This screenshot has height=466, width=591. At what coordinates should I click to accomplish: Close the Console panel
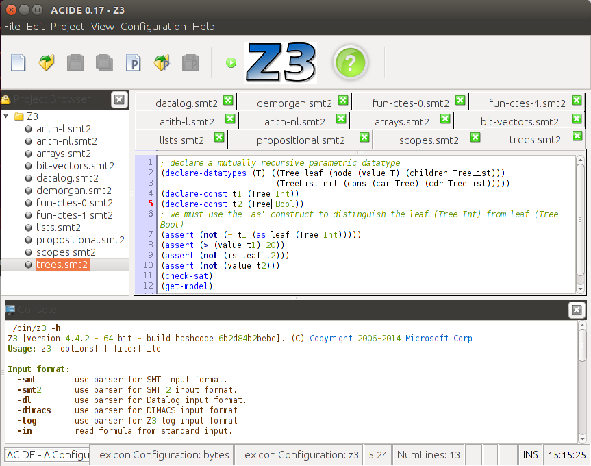(576, 310)
